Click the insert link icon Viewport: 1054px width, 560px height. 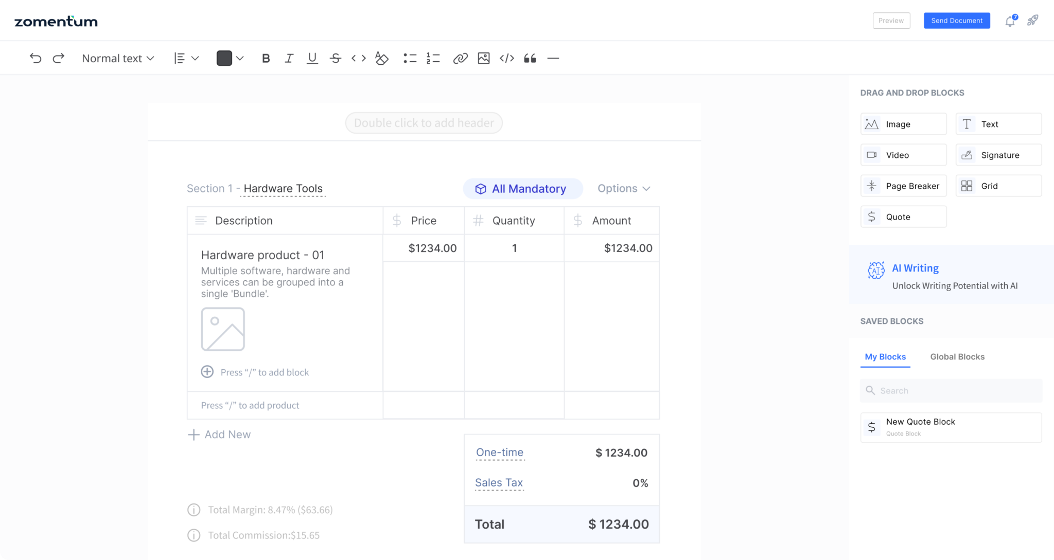coord(460,58)
